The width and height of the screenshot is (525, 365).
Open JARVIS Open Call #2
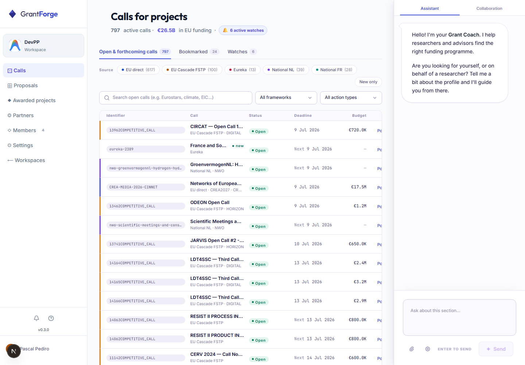(241, 244)
